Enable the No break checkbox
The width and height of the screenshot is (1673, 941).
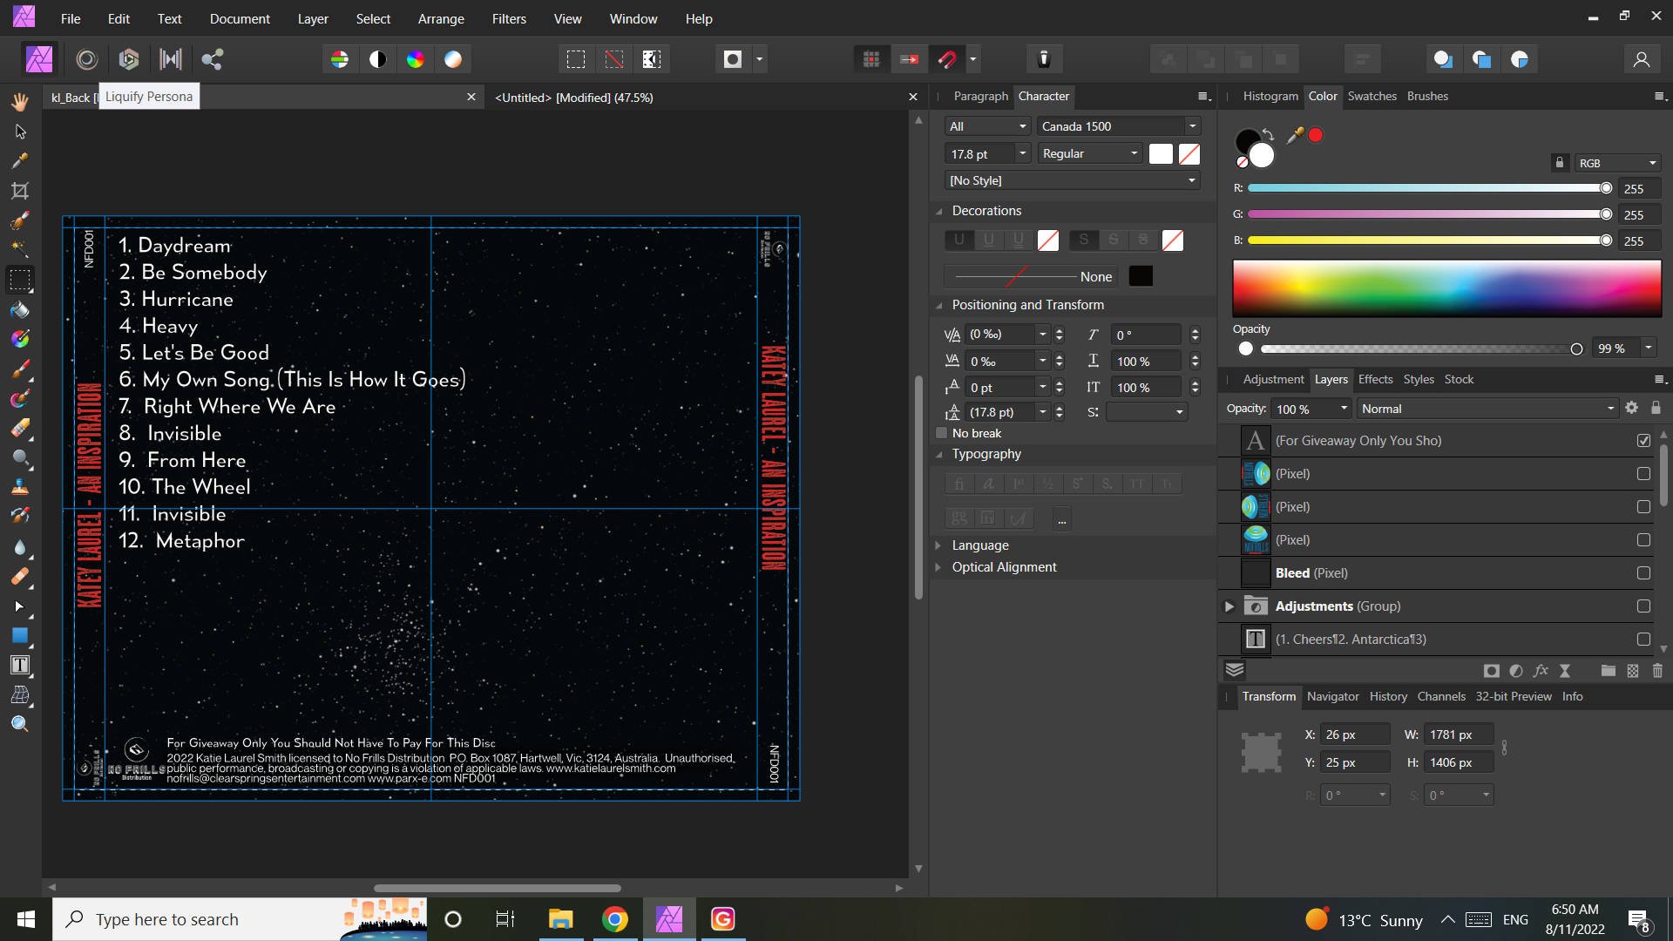[x=941, y=433]
